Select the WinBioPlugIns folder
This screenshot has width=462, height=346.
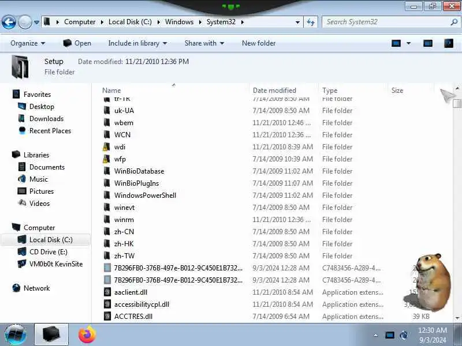136,183
